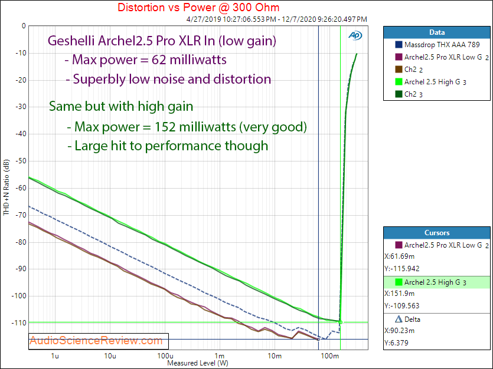Click the dark green Ch2 3 swatch
Screen dimensions: 493x369
tap(399, 94)
